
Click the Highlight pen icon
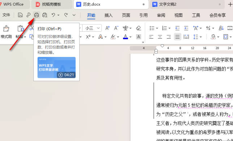[113, 37]
